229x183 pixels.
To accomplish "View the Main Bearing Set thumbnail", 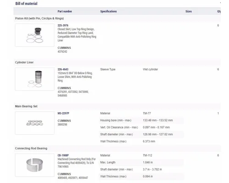I will click(35, 123).
